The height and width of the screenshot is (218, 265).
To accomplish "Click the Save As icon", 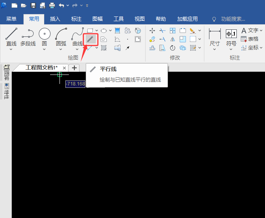I will tap(43, 5).
